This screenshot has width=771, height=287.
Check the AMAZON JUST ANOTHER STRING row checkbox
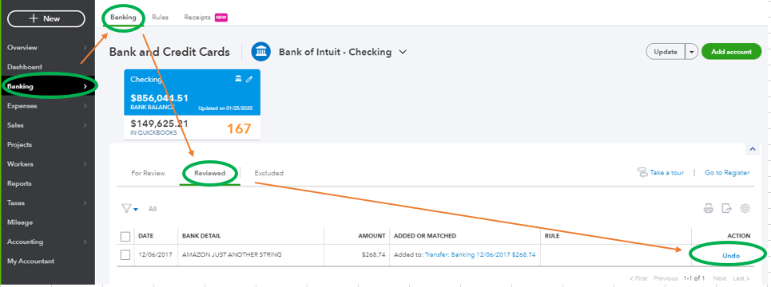point(125,254)
